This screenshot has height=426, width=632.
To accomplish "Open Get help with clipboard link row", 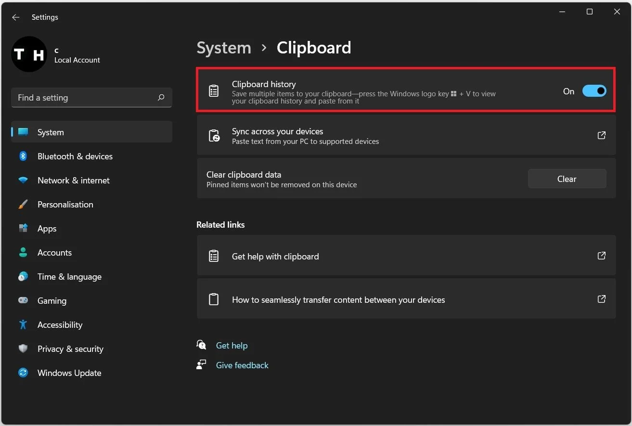I will click(406, 256).
